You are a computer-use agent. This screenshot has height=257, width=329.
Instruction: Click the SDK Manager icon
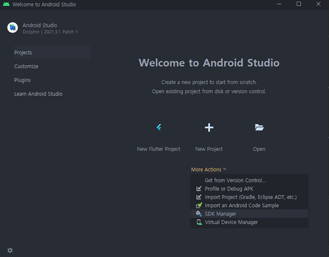point(199,214)
